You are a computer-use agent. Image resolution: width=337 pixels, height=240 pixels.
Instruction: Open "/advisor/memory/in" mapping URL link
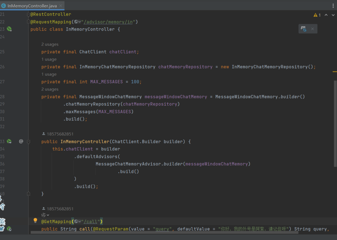(108, 22)
